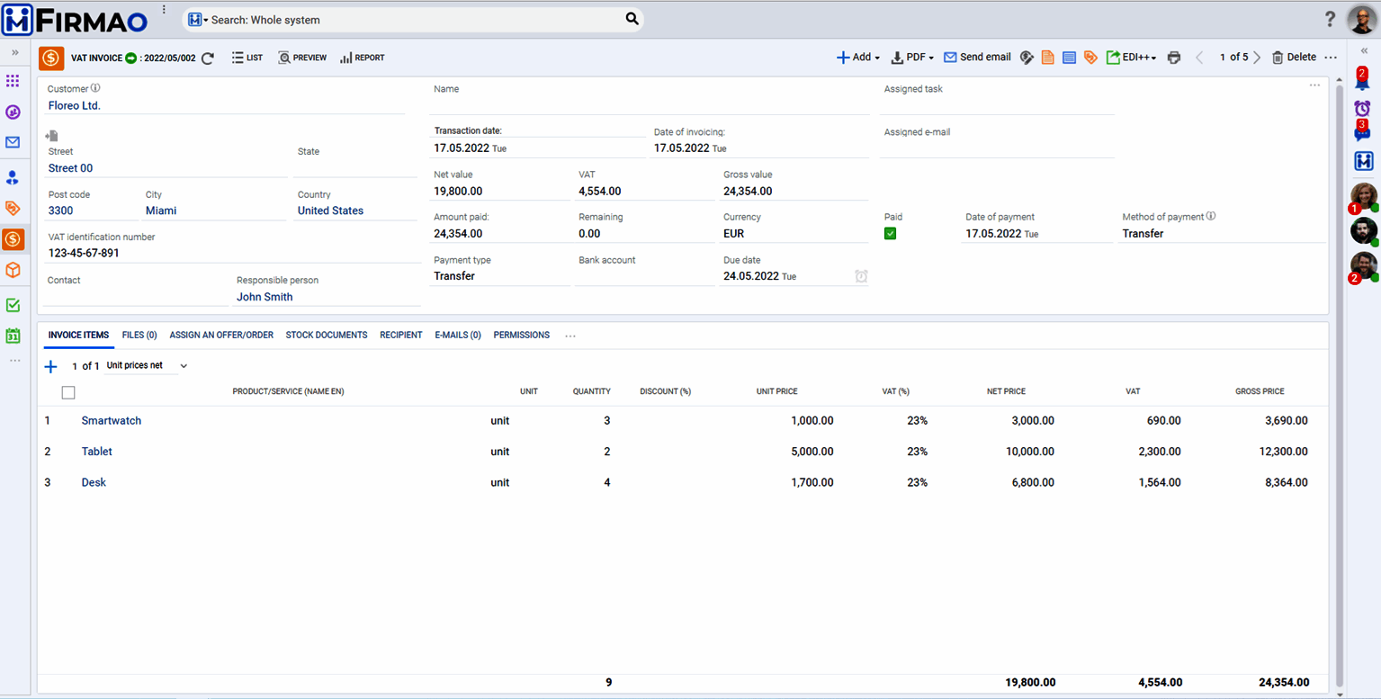Switch to the Stock Documents tab
Screen dimensions: 1381x699
pos(327,335)
